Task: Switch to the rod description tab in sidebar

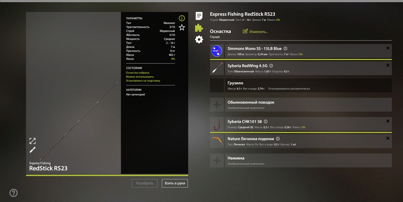Action: [199, 16]
